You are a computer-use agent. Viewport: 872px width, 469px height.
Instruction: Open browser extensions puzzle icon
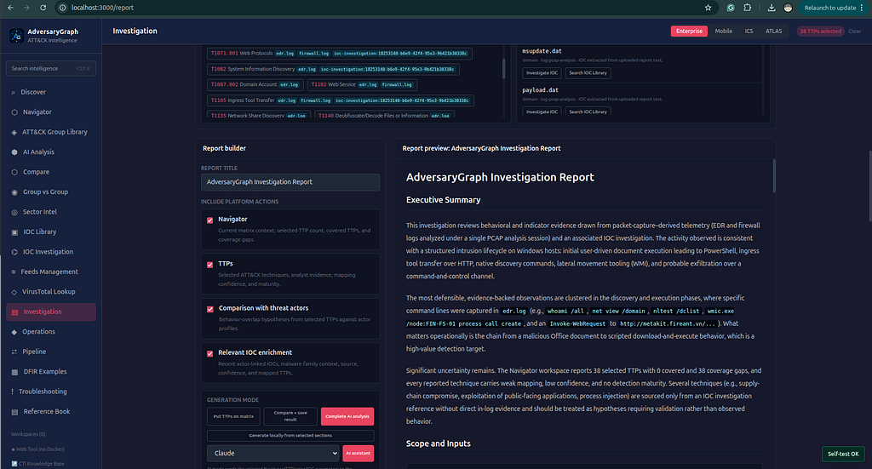click(748, 8)
